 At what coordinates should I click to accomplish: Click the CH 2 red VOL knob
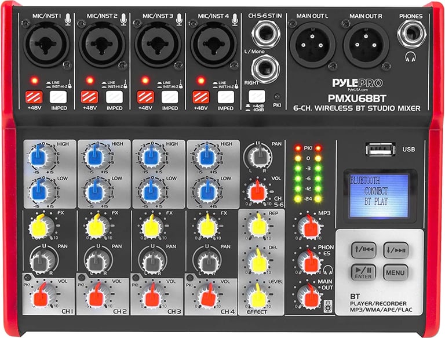coord(97,296)
